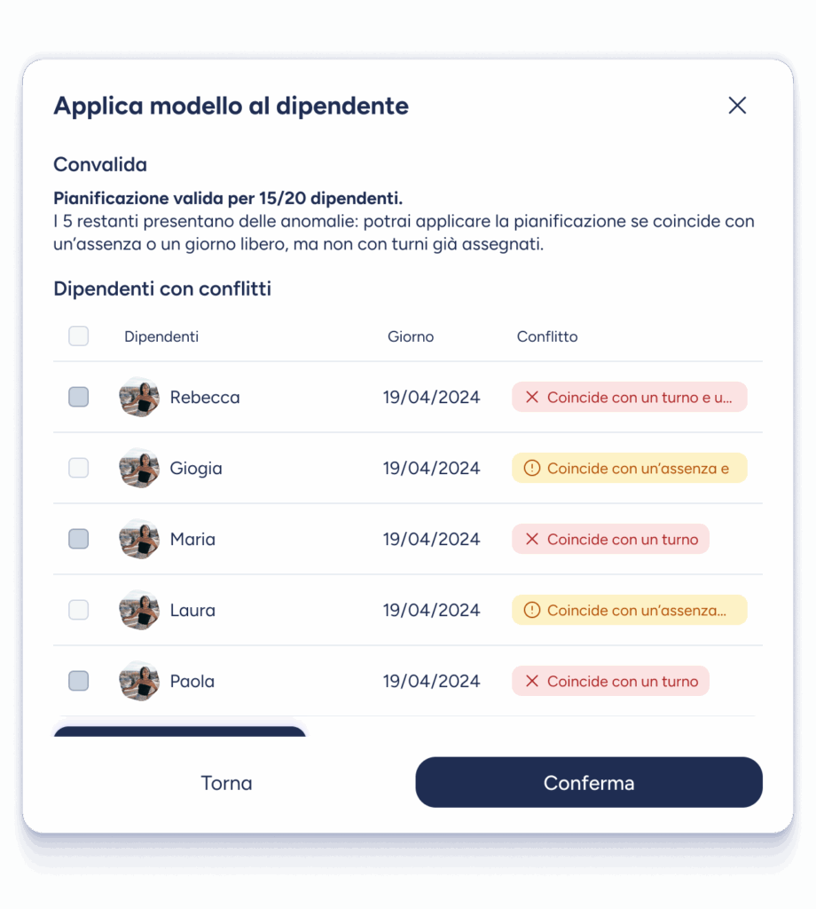The height and width of the screenshot is (909, 816).
Task: Check Rebecca's row checkbox
Action: [79, 397]
